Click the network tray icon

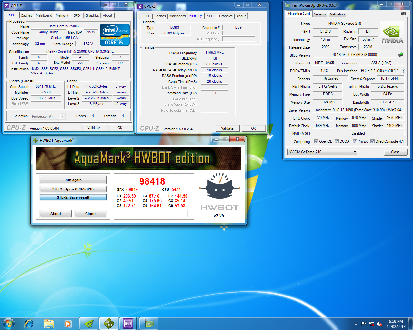372,324
